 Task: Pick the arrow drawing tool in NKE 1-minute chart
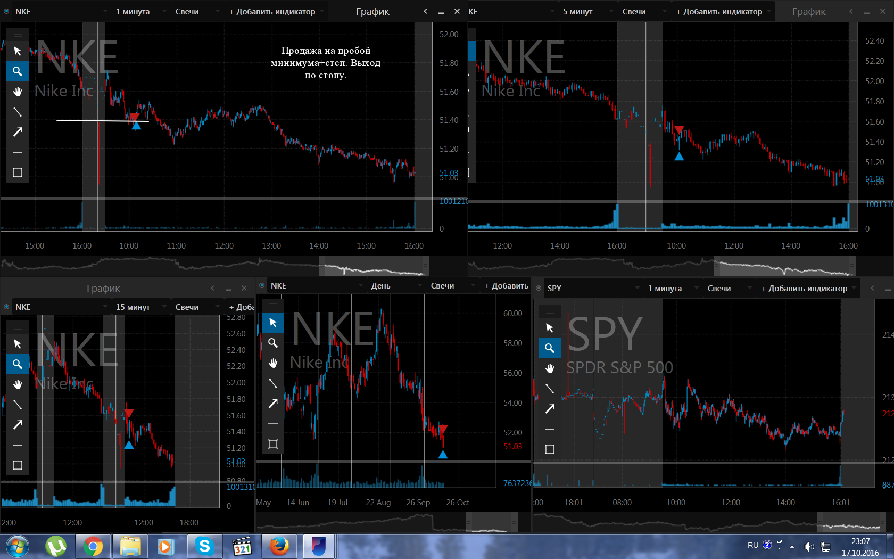[x=18, y=132]
